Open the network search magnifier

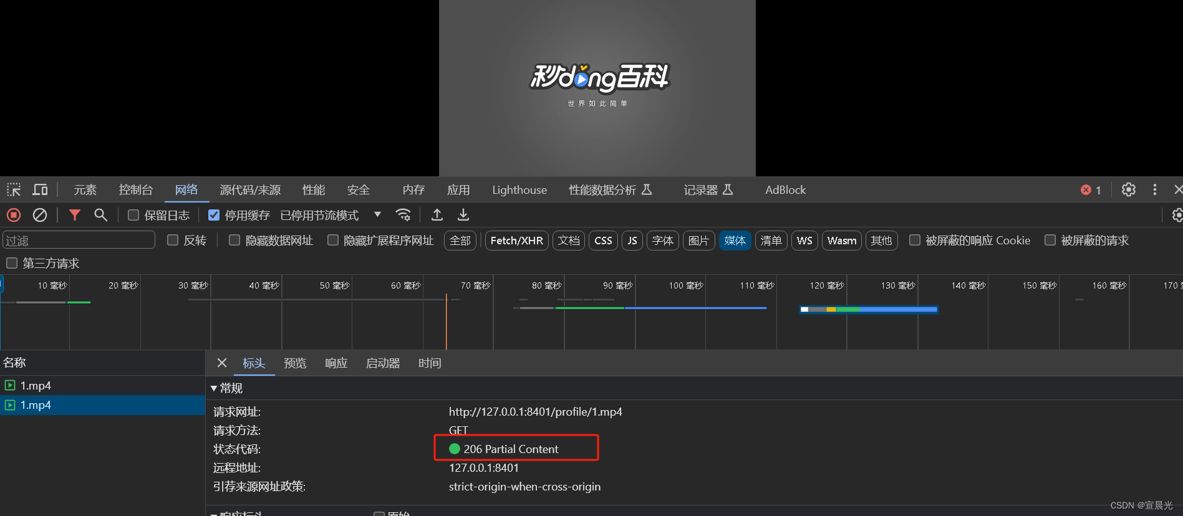[x=100, y=215]
